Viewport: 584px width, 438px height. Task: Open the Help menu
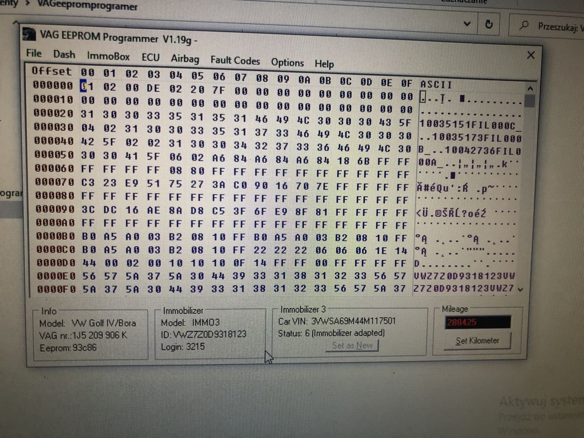tap(324, 64)
